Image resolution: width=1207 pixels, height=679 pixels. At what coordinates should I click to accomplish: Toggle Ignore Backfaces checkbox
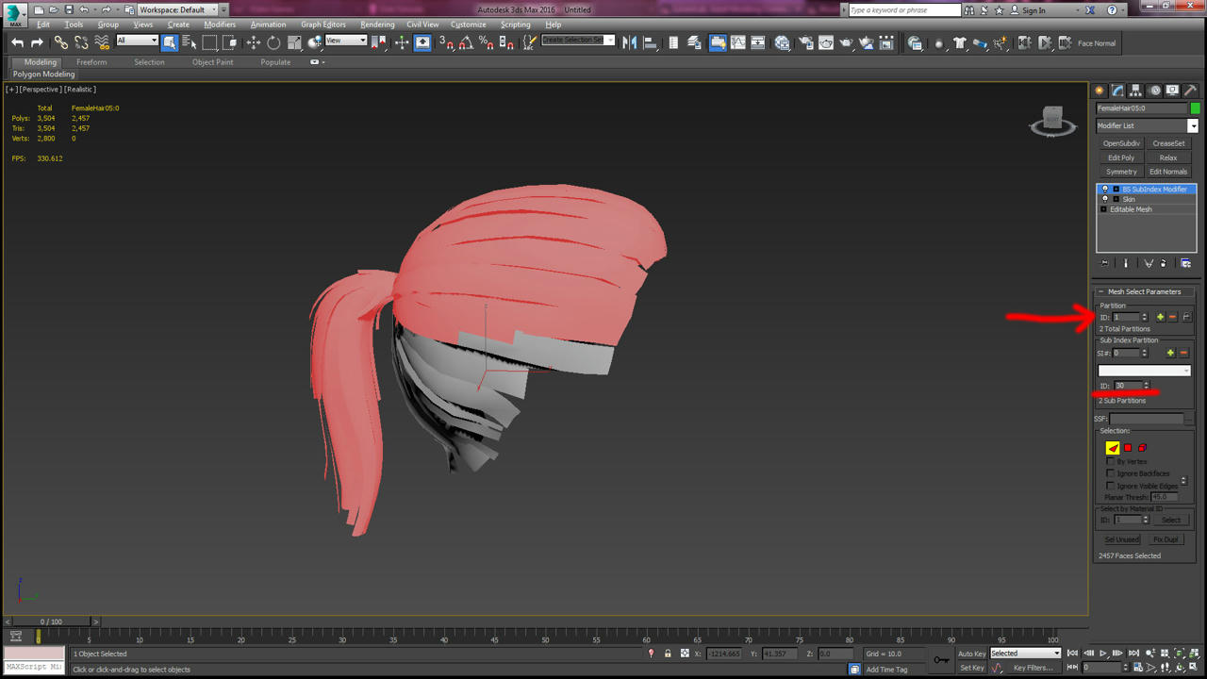coord(1111,473)
